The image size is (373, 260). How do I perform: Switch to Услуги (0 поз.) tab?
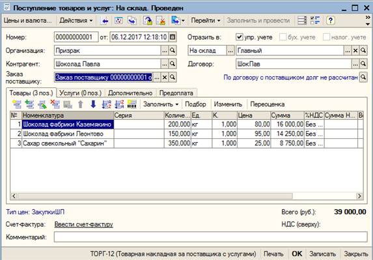click(x=81, y=93)
